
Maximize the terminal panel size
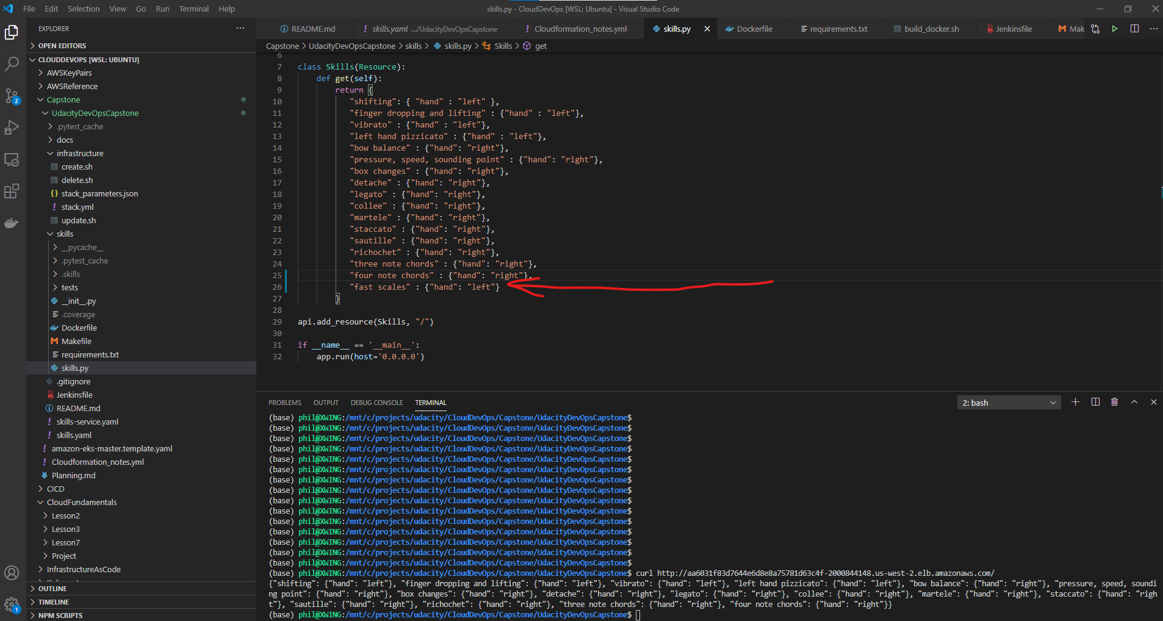(x=1134, y=402)
